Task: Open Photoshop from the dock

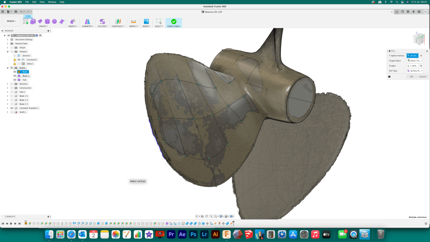Action: click(x=193, y=235)
